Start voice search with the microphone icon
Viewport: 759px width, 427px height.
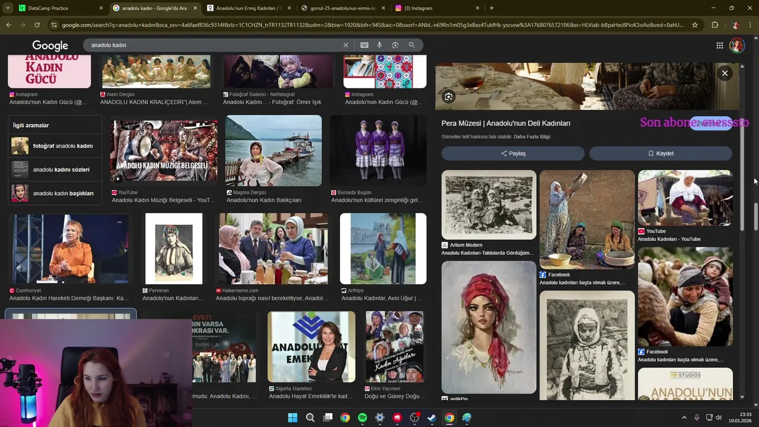coord(379,45)
